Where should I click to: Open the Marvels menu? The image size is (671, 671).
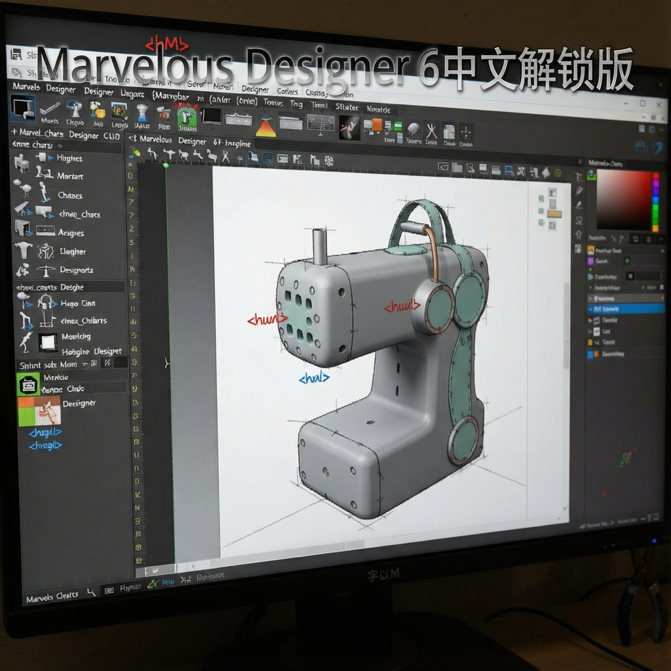pyautogui.click(x=26, y=86)
